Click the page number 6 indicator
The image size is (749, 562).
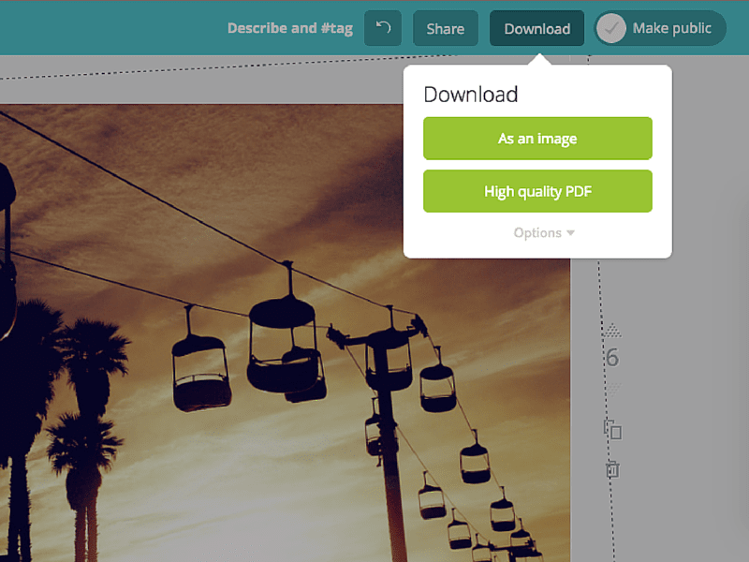613,357
